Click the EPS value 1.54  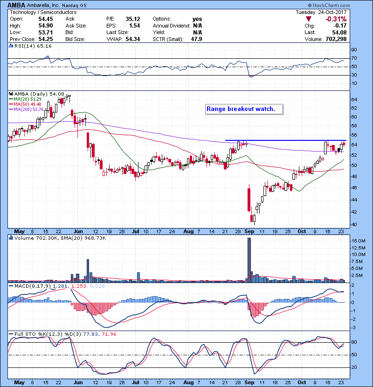tap(135, 26)
